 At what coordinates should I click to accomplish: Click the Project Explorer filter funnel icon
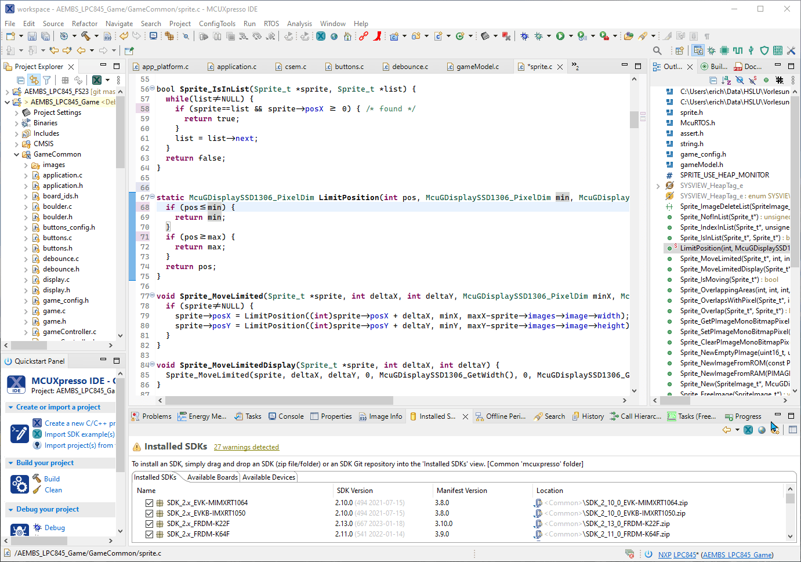47,80
